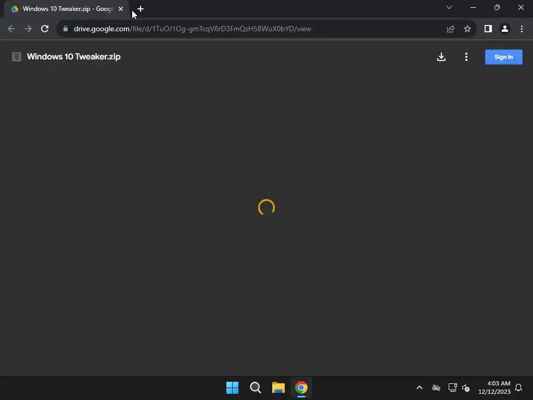Image resolution: width=533 pixels, height=400 pixels.
Task: View site information lock icon
Action: (x=66, y=29)
